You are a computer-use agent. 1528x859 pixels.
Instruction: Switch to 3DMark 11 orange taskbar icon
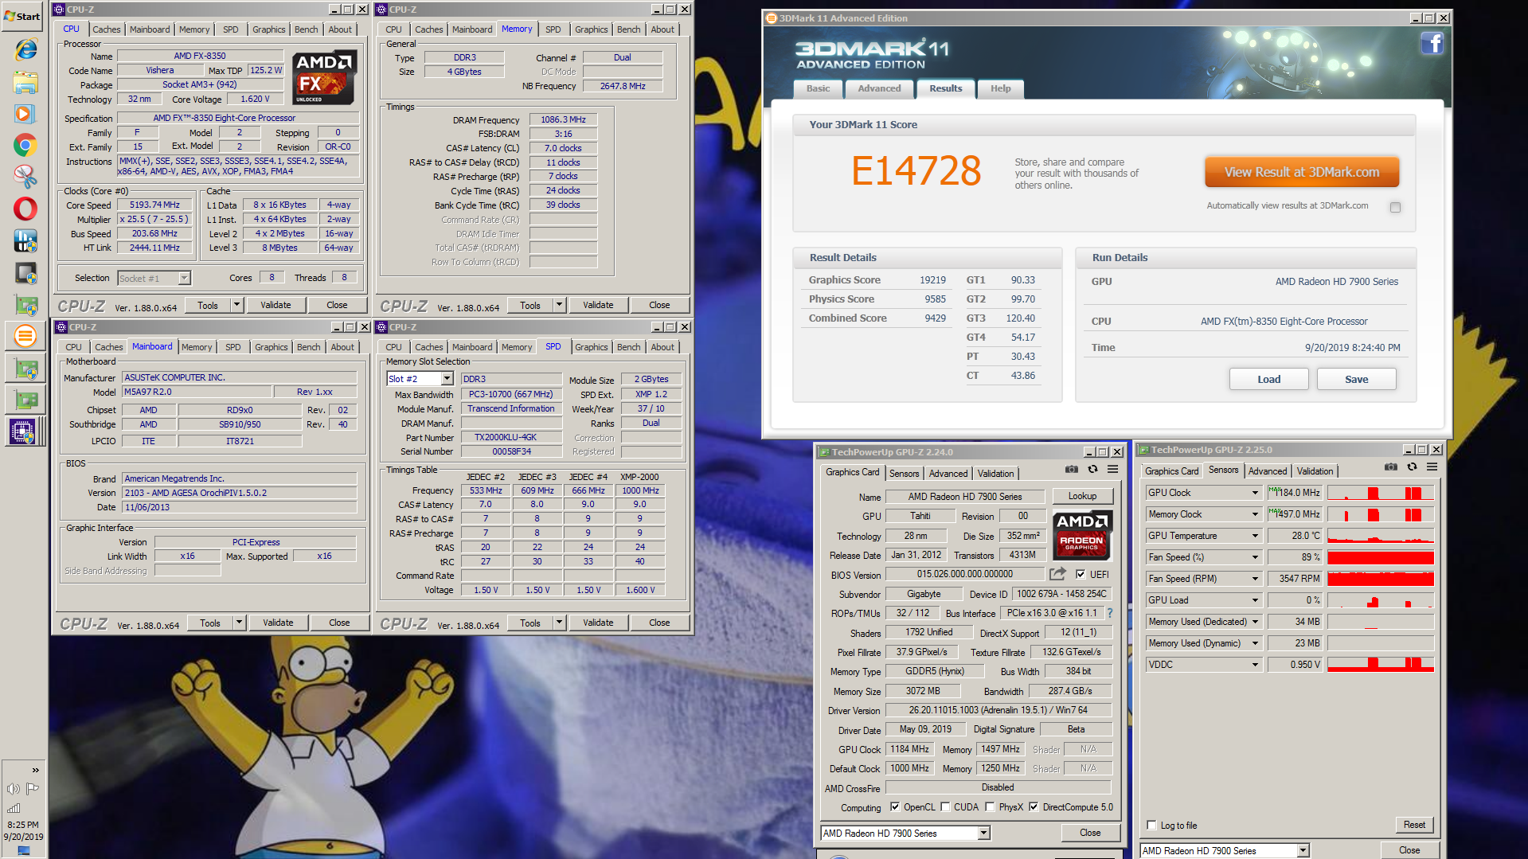[25, 336]
